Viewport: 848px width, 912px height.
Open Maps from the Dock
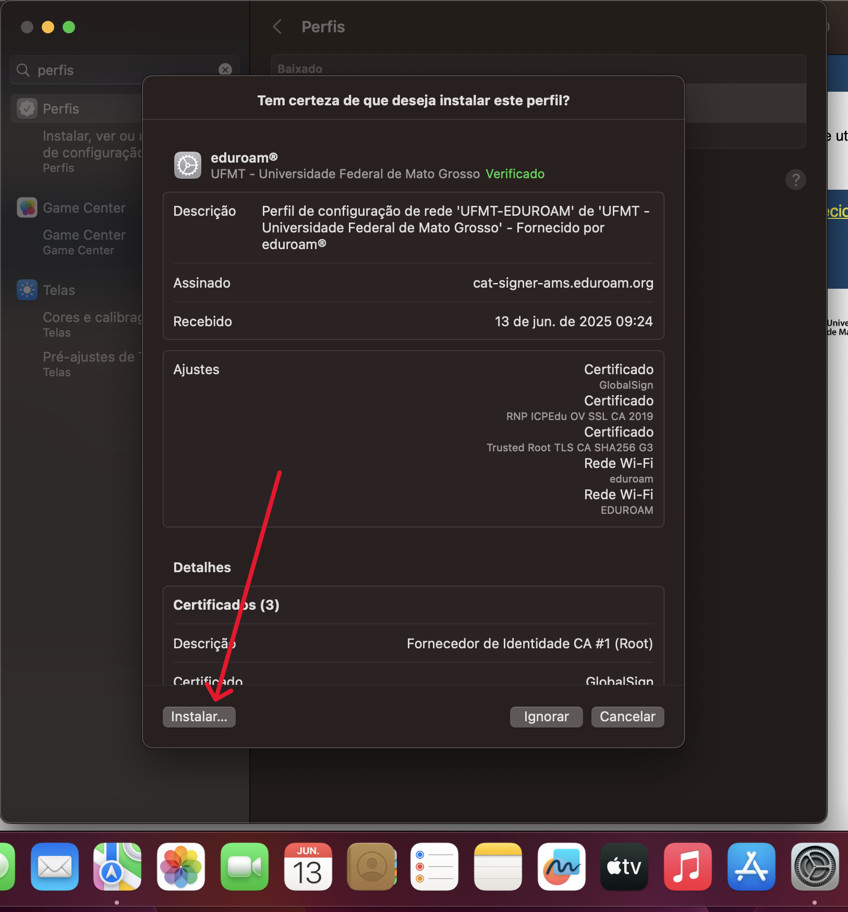coord(117,867)
